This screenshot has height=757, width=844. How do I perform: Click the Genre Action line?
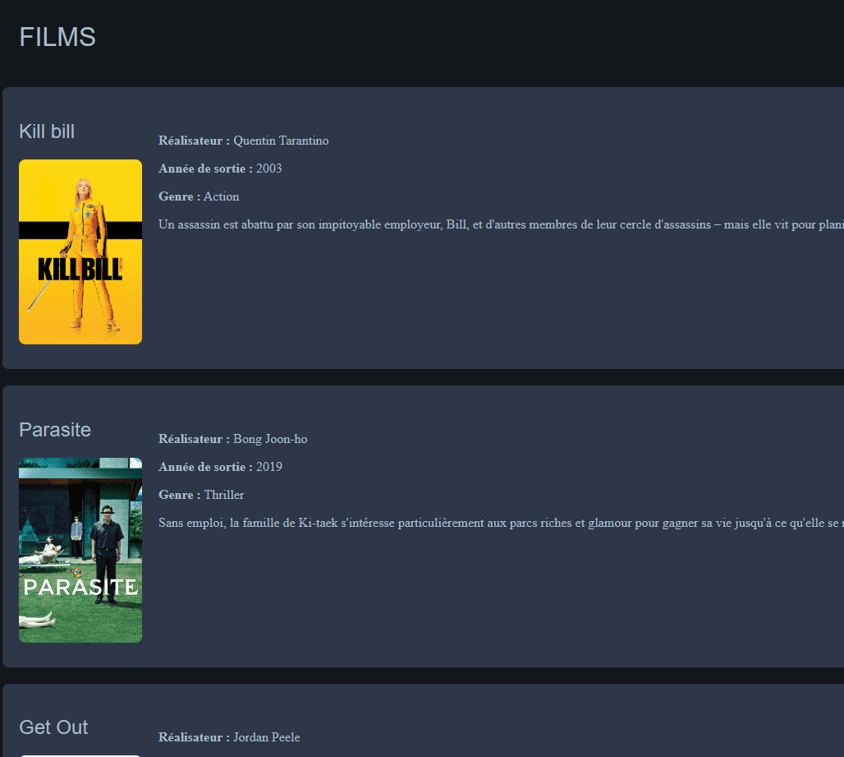pos(199,196)
